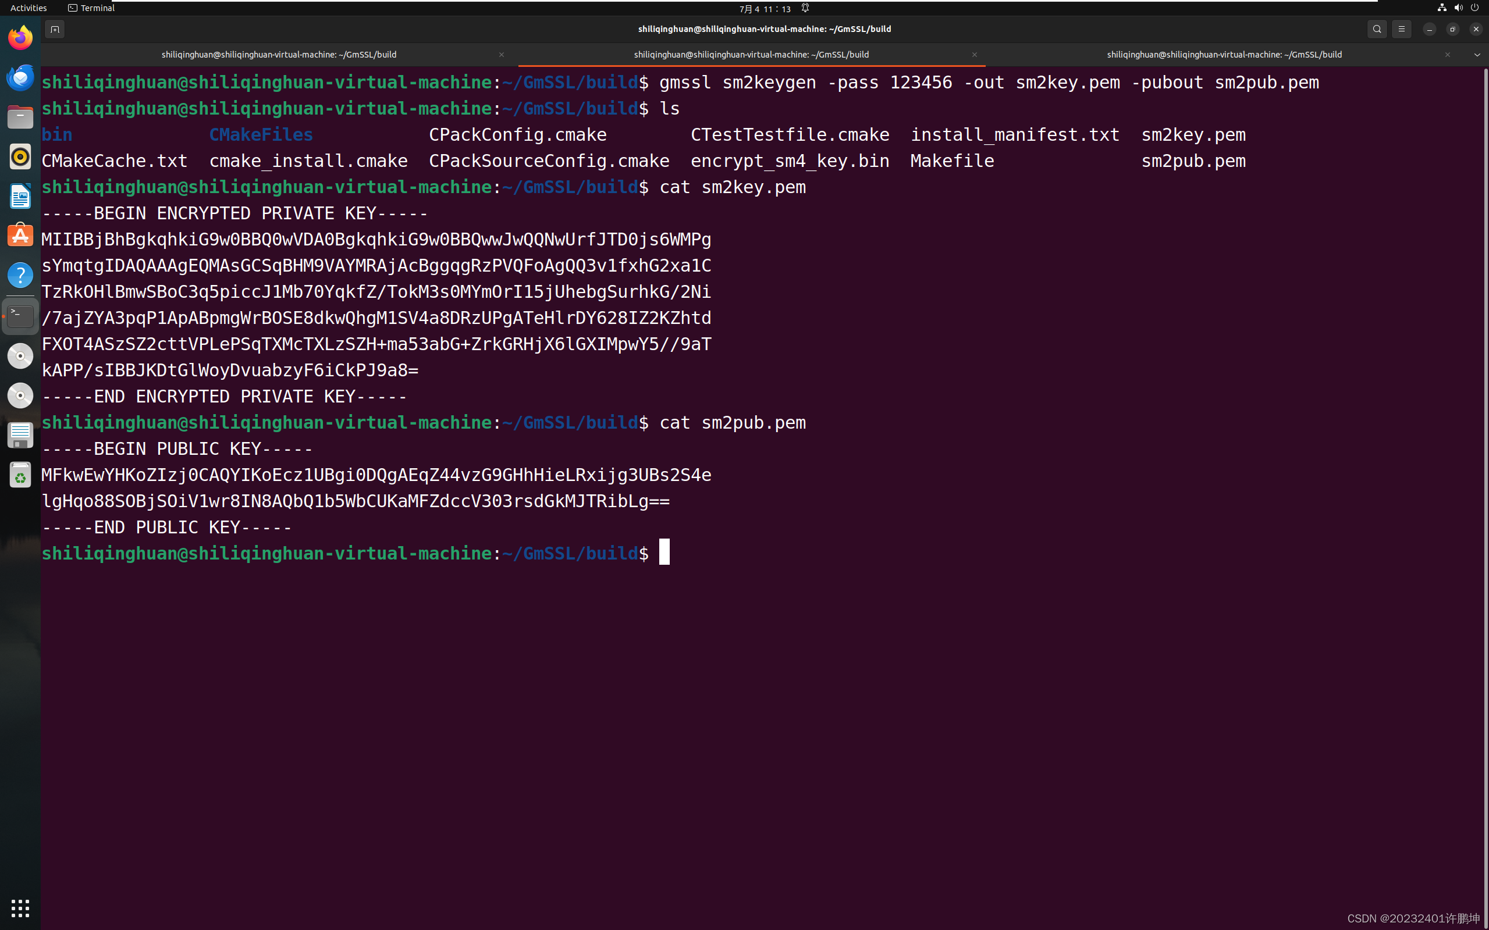Image resolution: width=1489 pixels, height=930 pixels.
Task: Open Ubuntu Software store icon
Action: pyautogui.click(x=20, y=236)
